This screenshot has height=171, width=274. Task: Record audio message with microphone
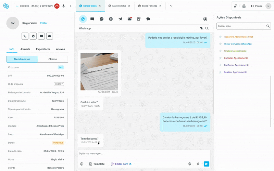tap(190, 164)
